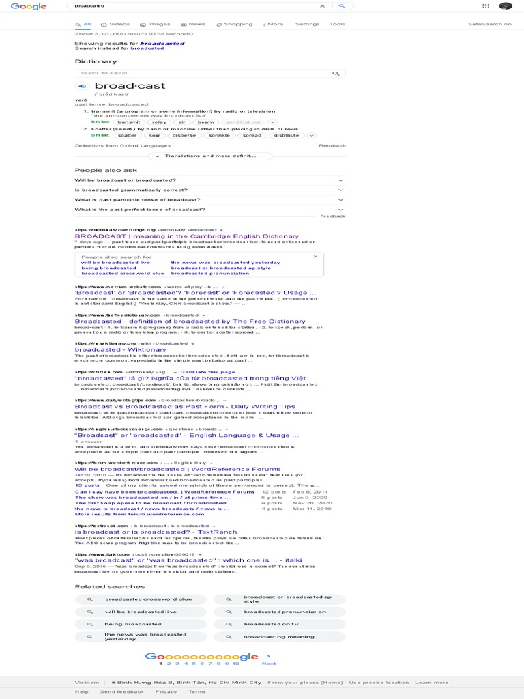Click related search the news was broadcasted yesterday

pyautogui.click(x=141, y=637)
